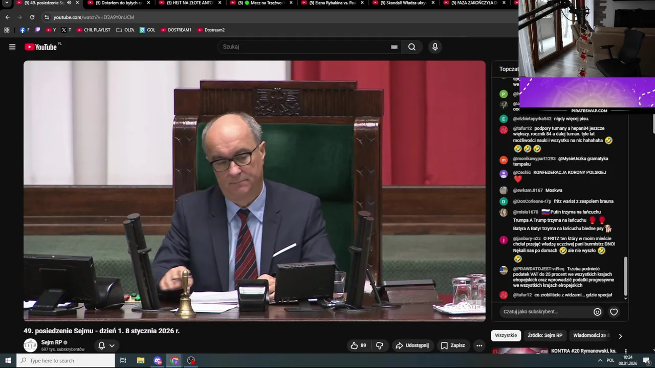The width and height of the screenshot is (655, 368).
Task: Open the Dostream2 bookmark
Action: click(x=211, y=30)
